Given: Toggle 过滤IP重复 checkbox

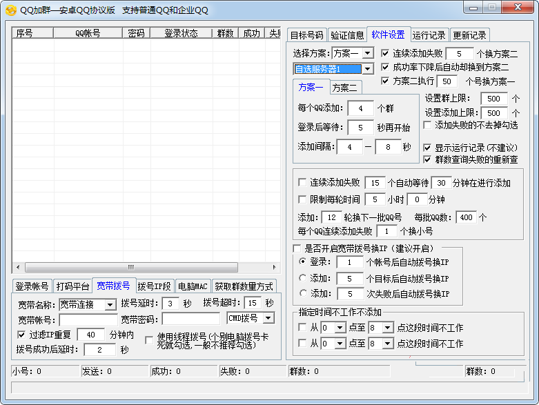Looking at the screenshot, I should [21, 334].
